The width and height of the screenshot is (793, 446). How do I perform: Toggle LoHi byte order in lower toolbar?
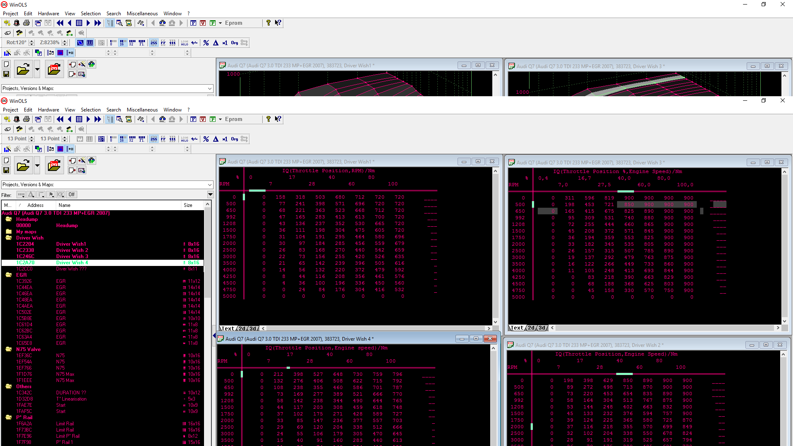tap(184, 139)
